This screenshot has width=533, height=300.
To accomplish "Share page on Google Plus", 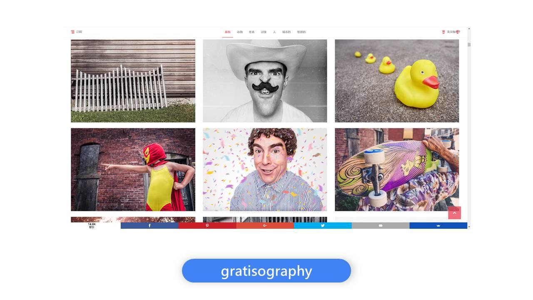I will coord(265,225).
